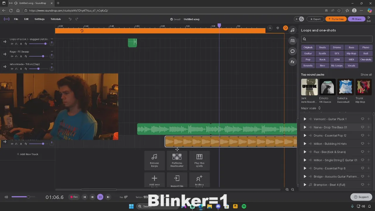Redo the last action
This screenshot has width=375, height=211.
coord(77,19)
